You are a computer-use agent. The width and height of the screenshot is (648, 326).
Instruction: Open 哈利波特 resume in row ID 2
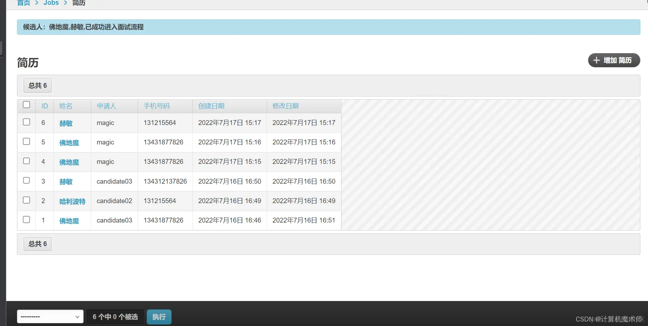72,201
